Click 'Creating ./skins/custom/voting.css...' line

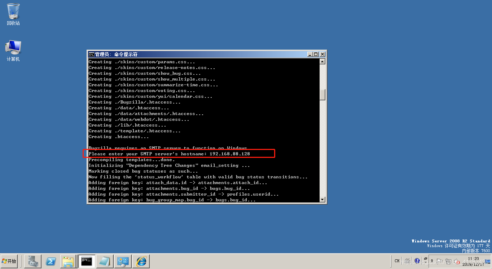click(142, 91)
